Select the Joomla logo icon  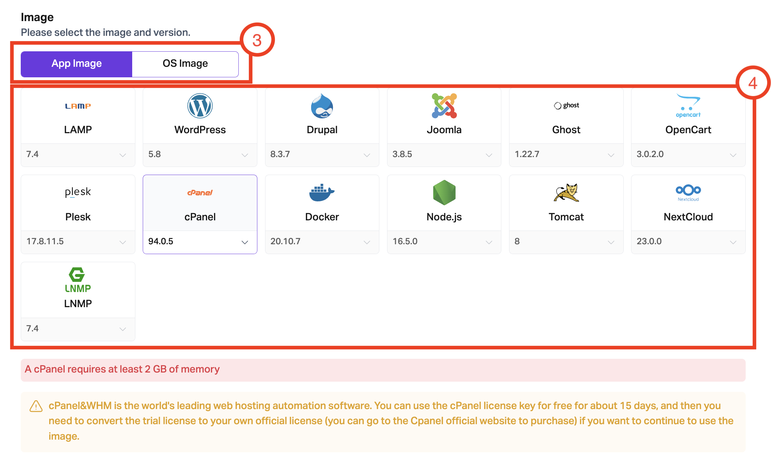[x=444, y=106]
